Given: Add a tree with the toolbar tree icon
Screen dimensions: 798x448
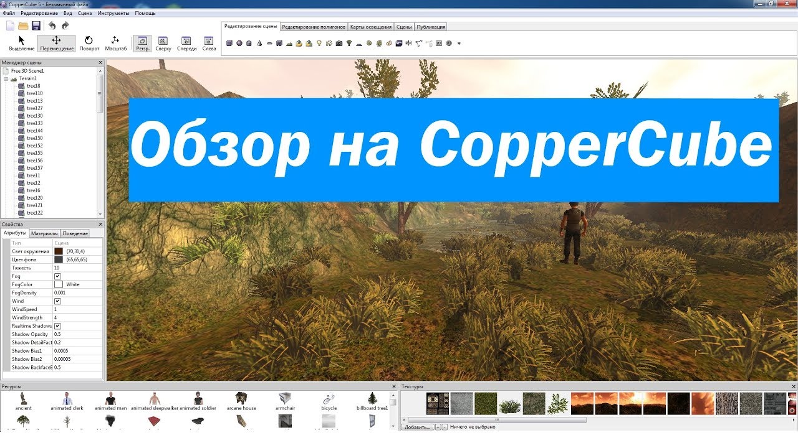Looking at the screenshot, I should point(349,43).
